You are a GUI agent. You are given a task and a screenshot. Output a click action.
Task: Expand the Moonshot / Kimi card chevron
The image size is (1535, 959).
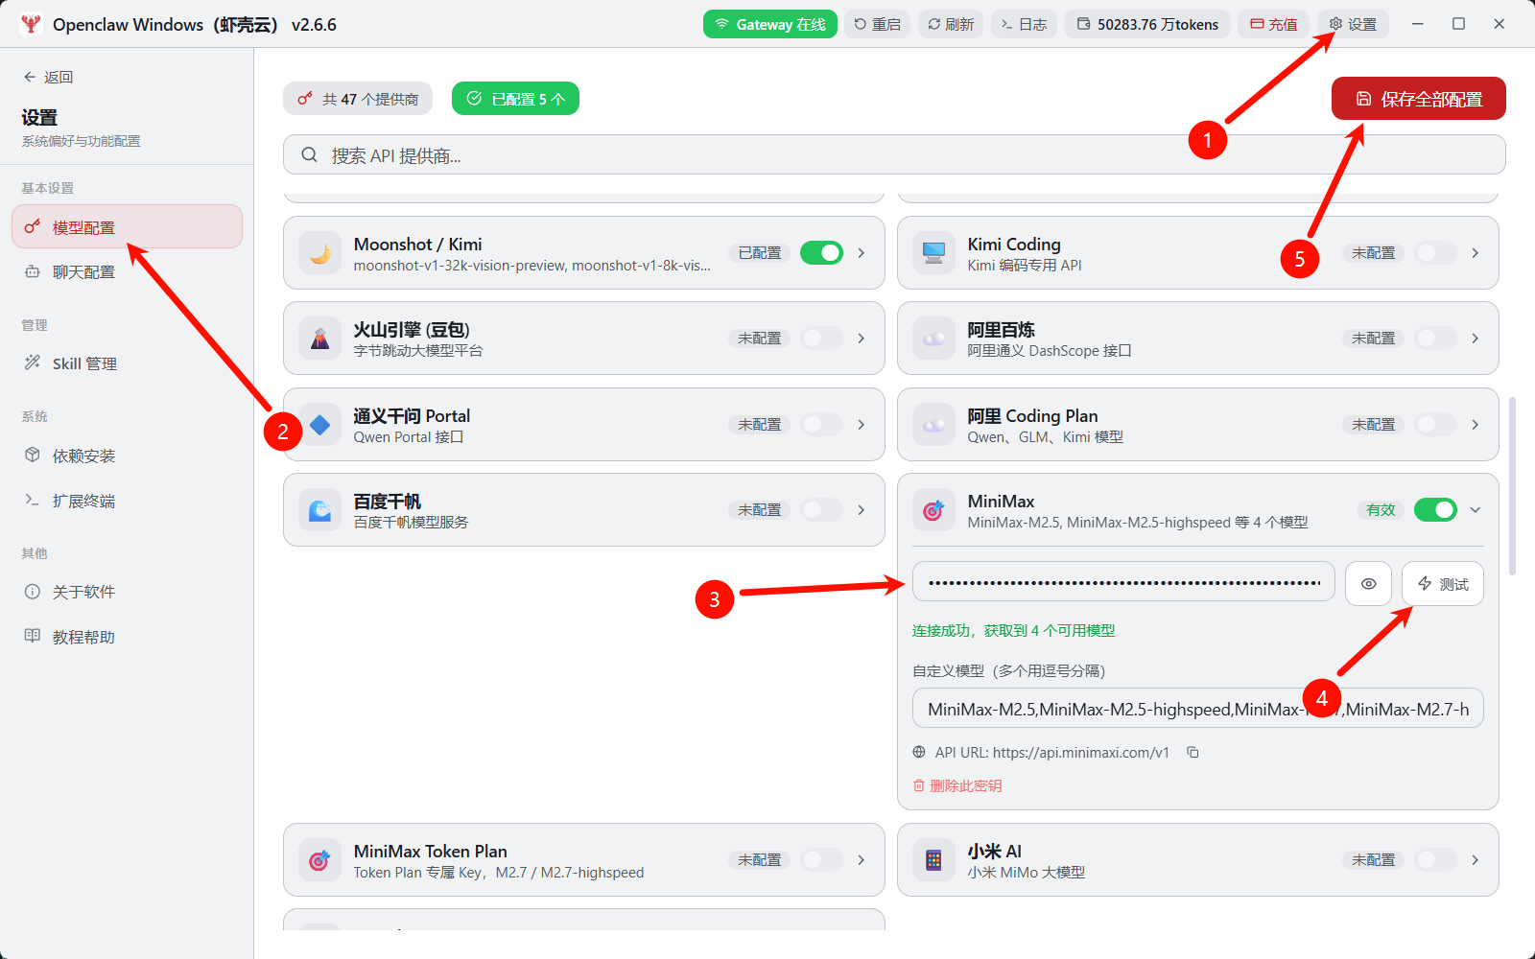click(x=862, y=253)
